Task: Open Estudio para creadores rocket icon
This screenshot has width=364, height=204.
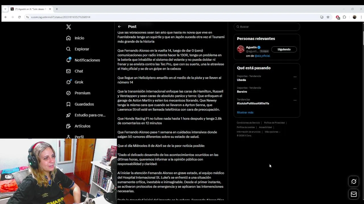Action: tap(68, 115)
